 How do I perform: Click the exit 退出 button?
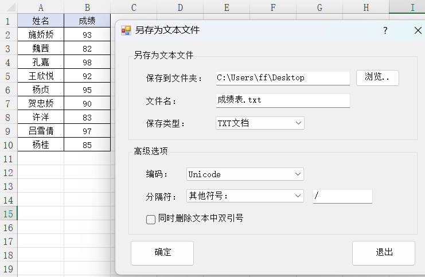(383, 253)
